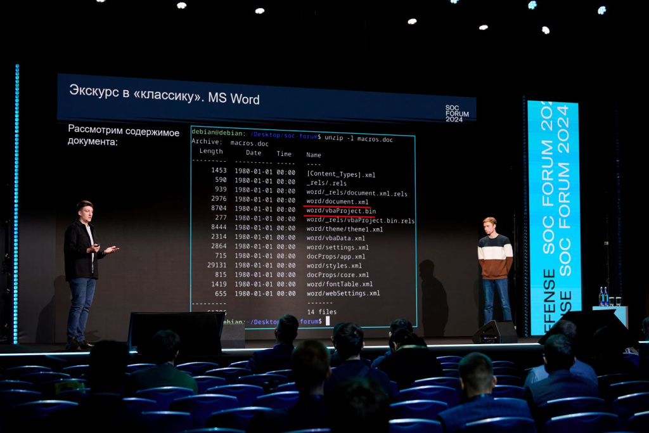649x433 pixels.
Task: Click the vertical SOC FORUM 2024 banner
Action: [553, 216]
